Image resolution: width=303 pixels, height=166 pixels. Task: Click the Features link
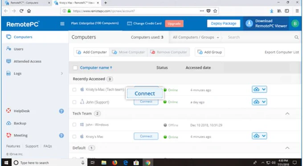(x=13, y=146)
